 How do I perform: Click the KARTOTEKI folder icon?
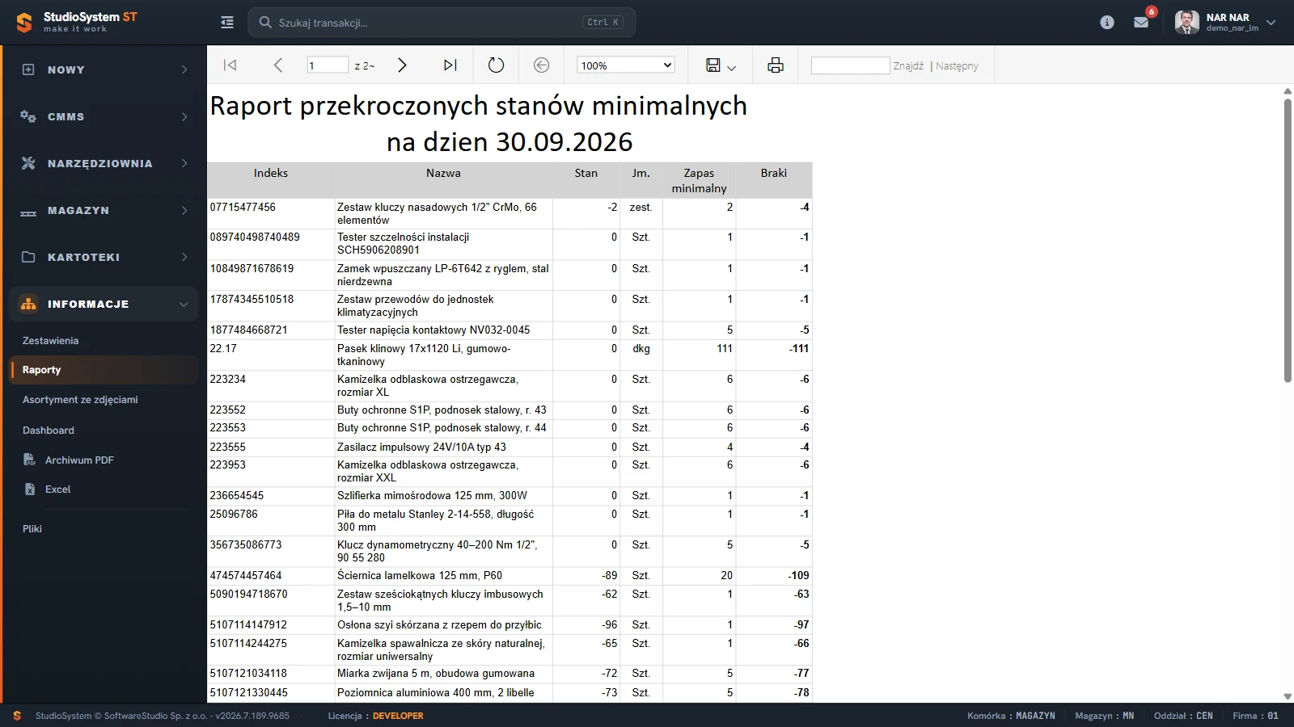tap(28, 257)
